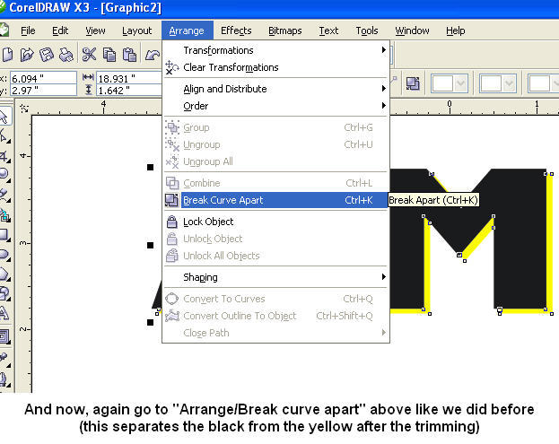Select the Outline pen tool in toolbox

click(x=4, y=379)
